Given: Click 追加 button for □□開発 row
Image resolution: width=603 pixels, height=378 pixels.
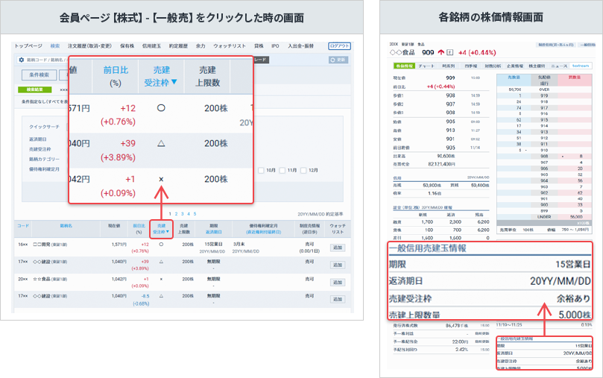Looking at the screenshot, I should (x=338, y=247).
